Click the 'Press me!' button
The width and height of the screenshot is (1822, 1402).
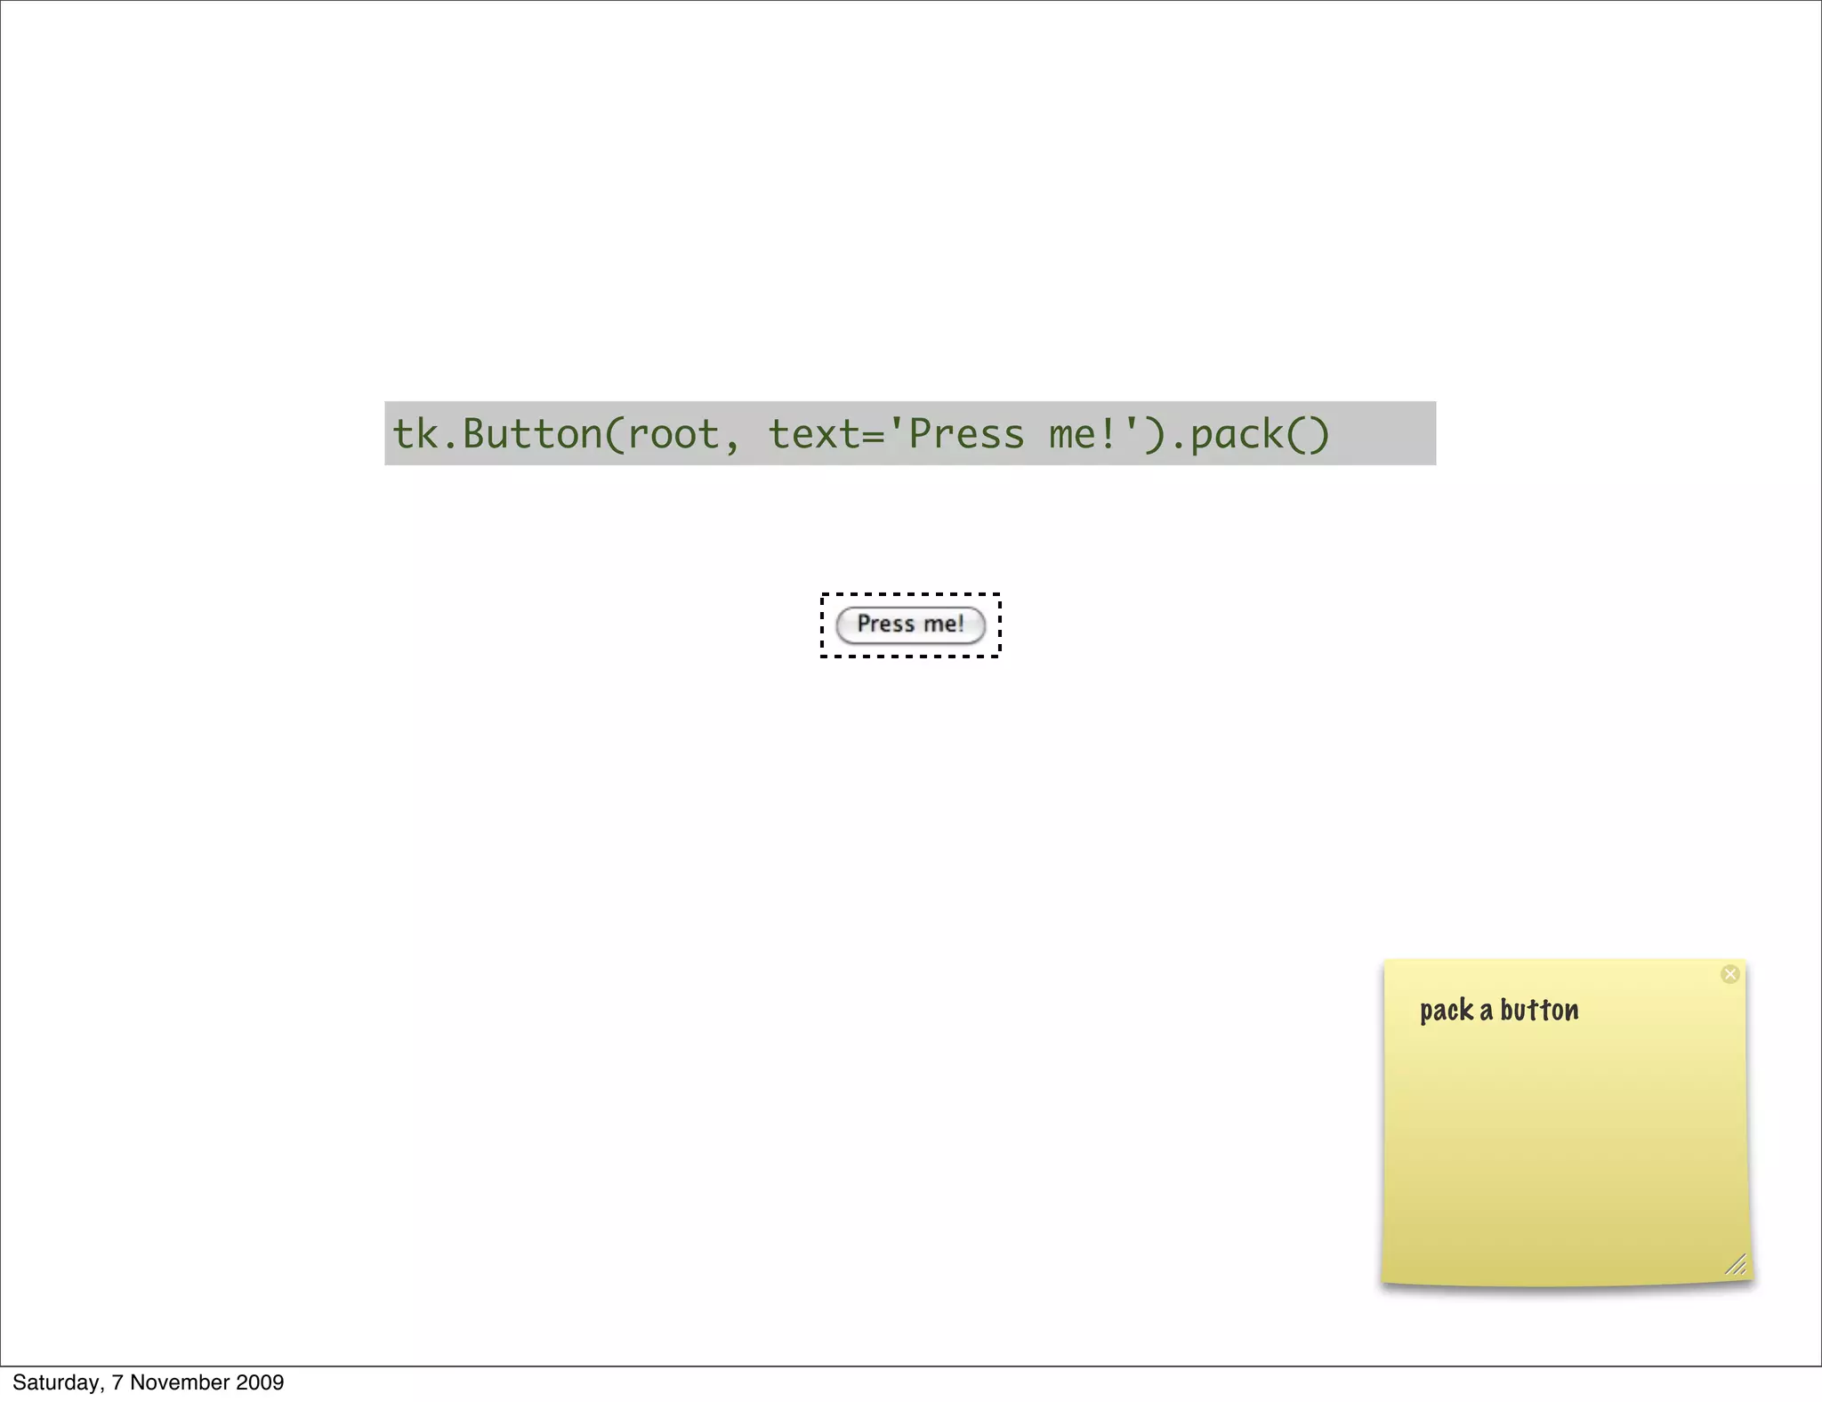pos(910,624)
